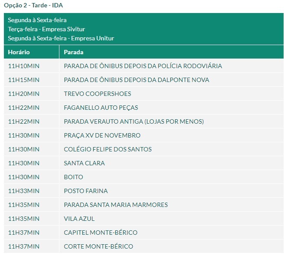This screenshot has height=259, width=284.
Task: Click the COLÉGIO FELIPE DOS SANTOS stop
Action: 108,149
